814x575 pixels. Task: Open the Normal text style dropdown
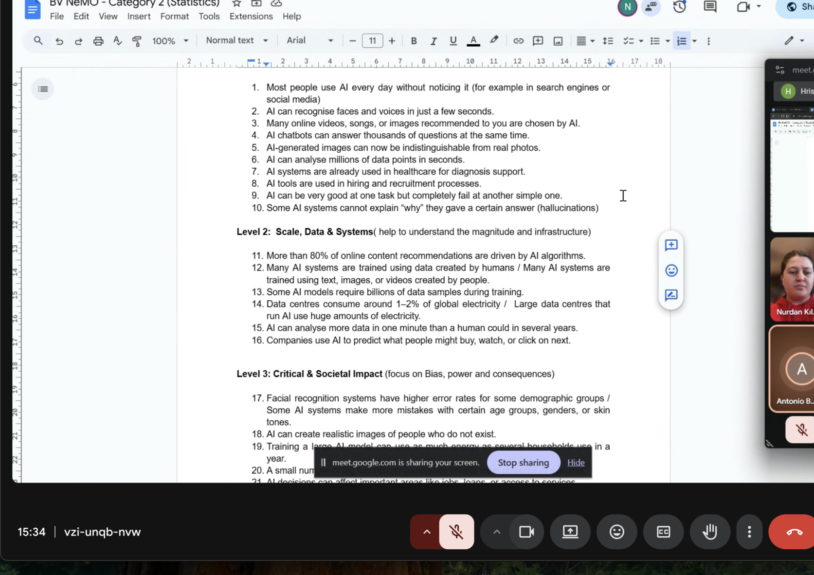(x=237, y=40)
